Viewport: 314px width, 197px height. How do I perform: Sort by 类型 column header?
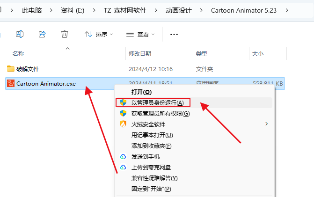[x=202, y=54]
